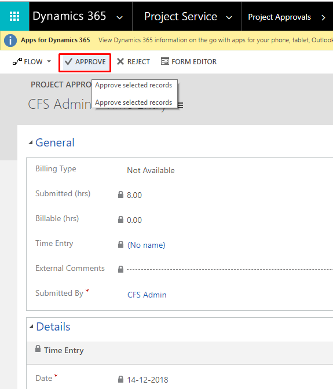Click the lock icon beside Time Entry field
This screenshot has height=389, width=333.
[x=120, y=244]
